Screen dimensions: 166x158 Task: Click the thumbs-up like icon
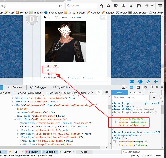point(48,65)
